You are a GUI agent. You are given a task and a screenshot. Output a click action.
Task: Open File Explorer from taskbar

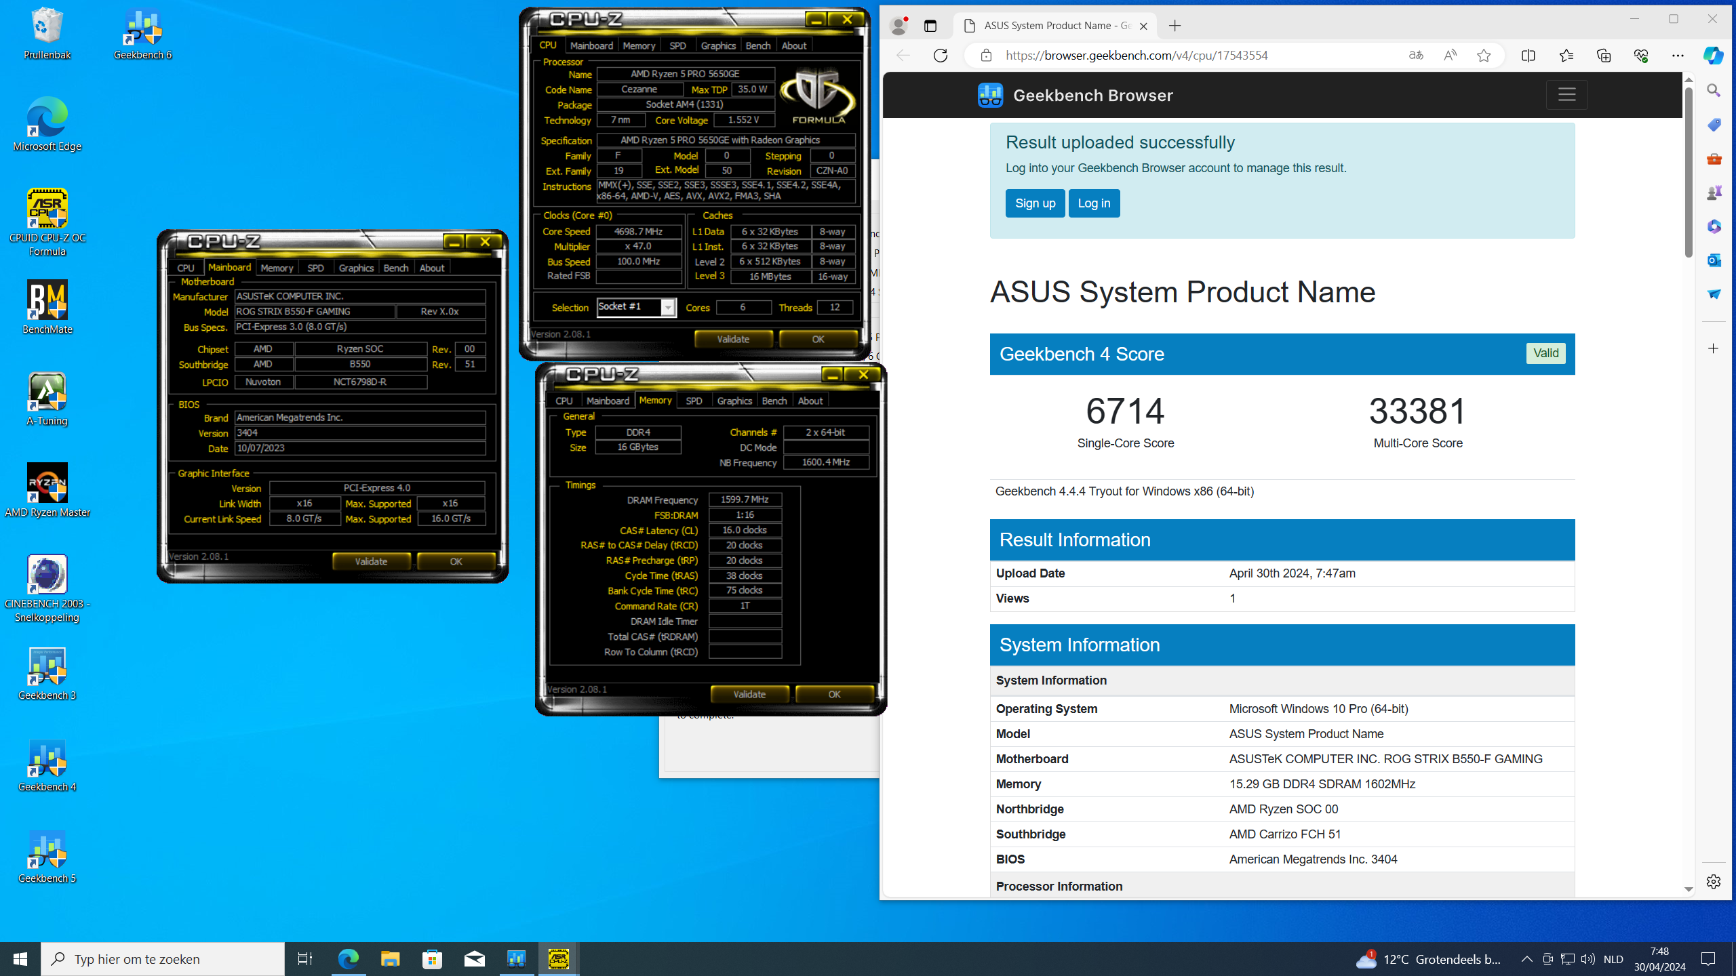coord(390,959)
